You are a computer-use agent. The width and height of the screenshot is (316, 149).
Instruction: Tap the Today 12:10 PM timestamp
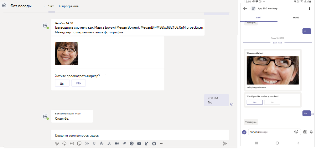[x=277, y=38]
